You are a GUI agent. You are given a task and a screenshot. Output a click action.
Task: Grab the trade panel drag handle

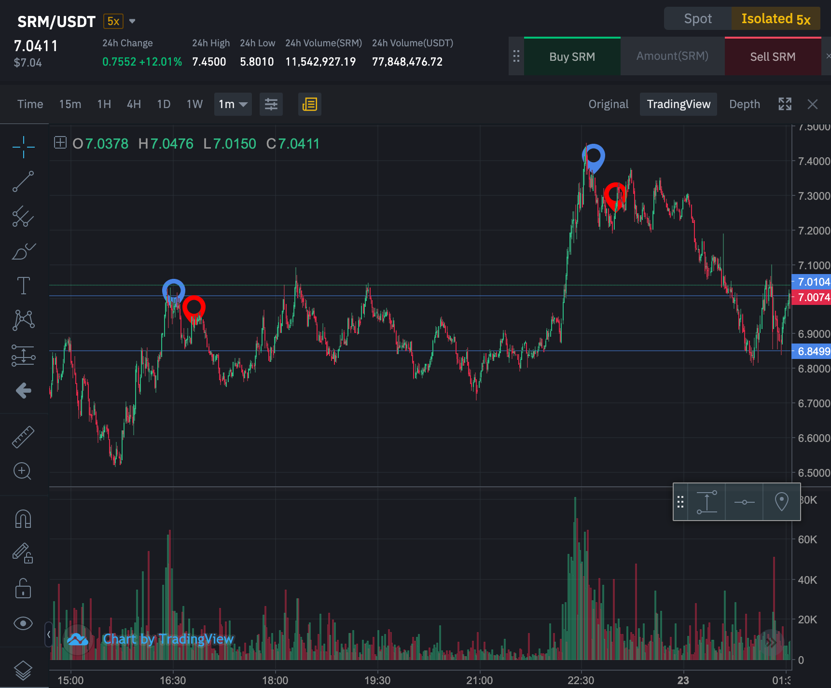tap(516, 56)
